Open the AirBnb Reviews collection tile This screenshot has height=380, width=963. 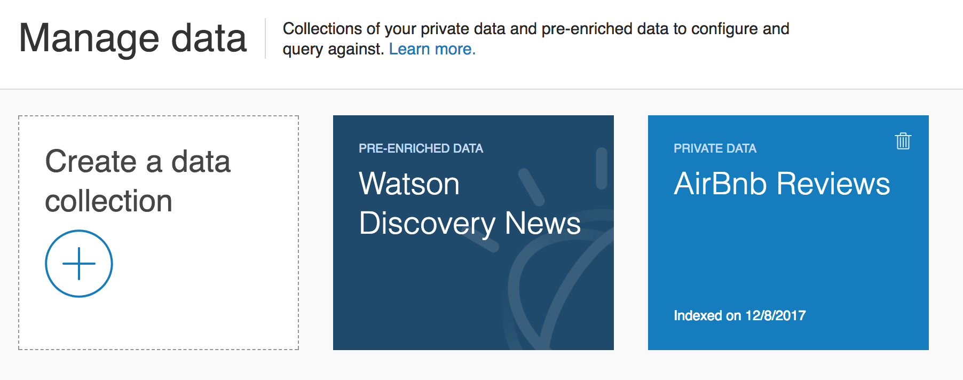click(788, 233)
